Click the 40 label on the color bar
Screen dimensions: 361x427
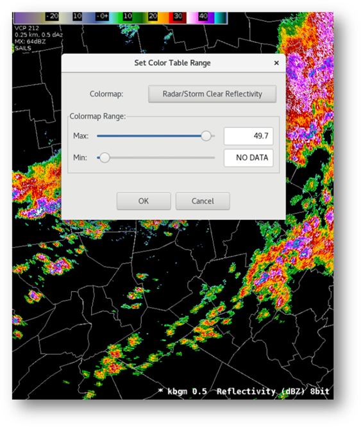pos(203,16)
